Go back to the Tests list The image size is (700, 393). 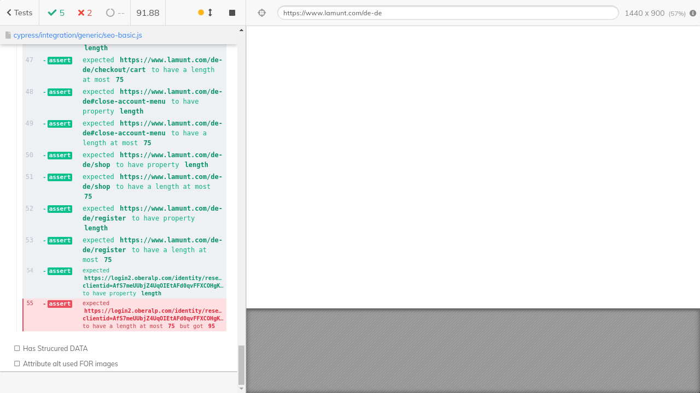20,13
